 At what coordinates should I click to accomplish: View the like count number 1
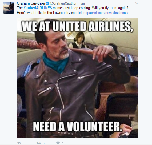pyautogui.click(x=63, y=143)
